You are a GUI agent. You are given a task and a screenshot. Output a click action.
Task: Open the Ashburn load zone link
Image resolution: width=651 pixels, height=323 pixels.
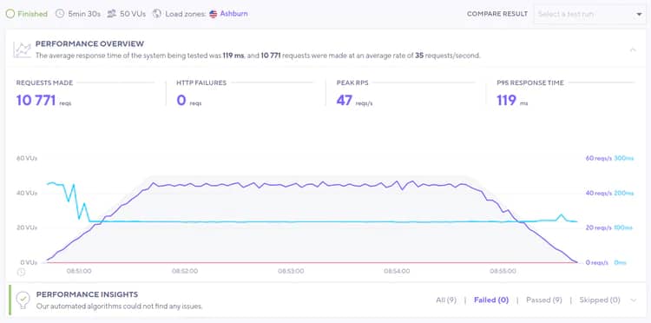(233, 14)
